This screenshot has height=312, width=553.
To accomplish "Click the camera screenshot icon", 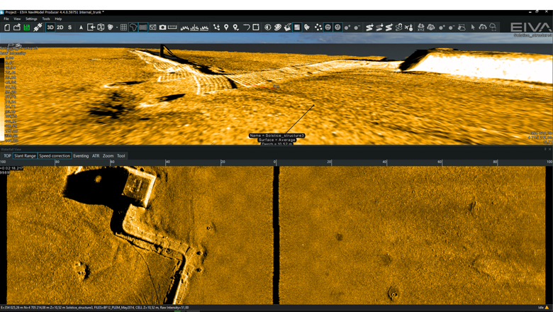I will (162, 28).
